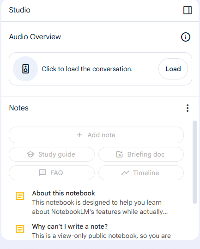Click the Briefing doc sparkle document icon
The height and width of the screenshot is (249, 200).
(x=120, y=154)
